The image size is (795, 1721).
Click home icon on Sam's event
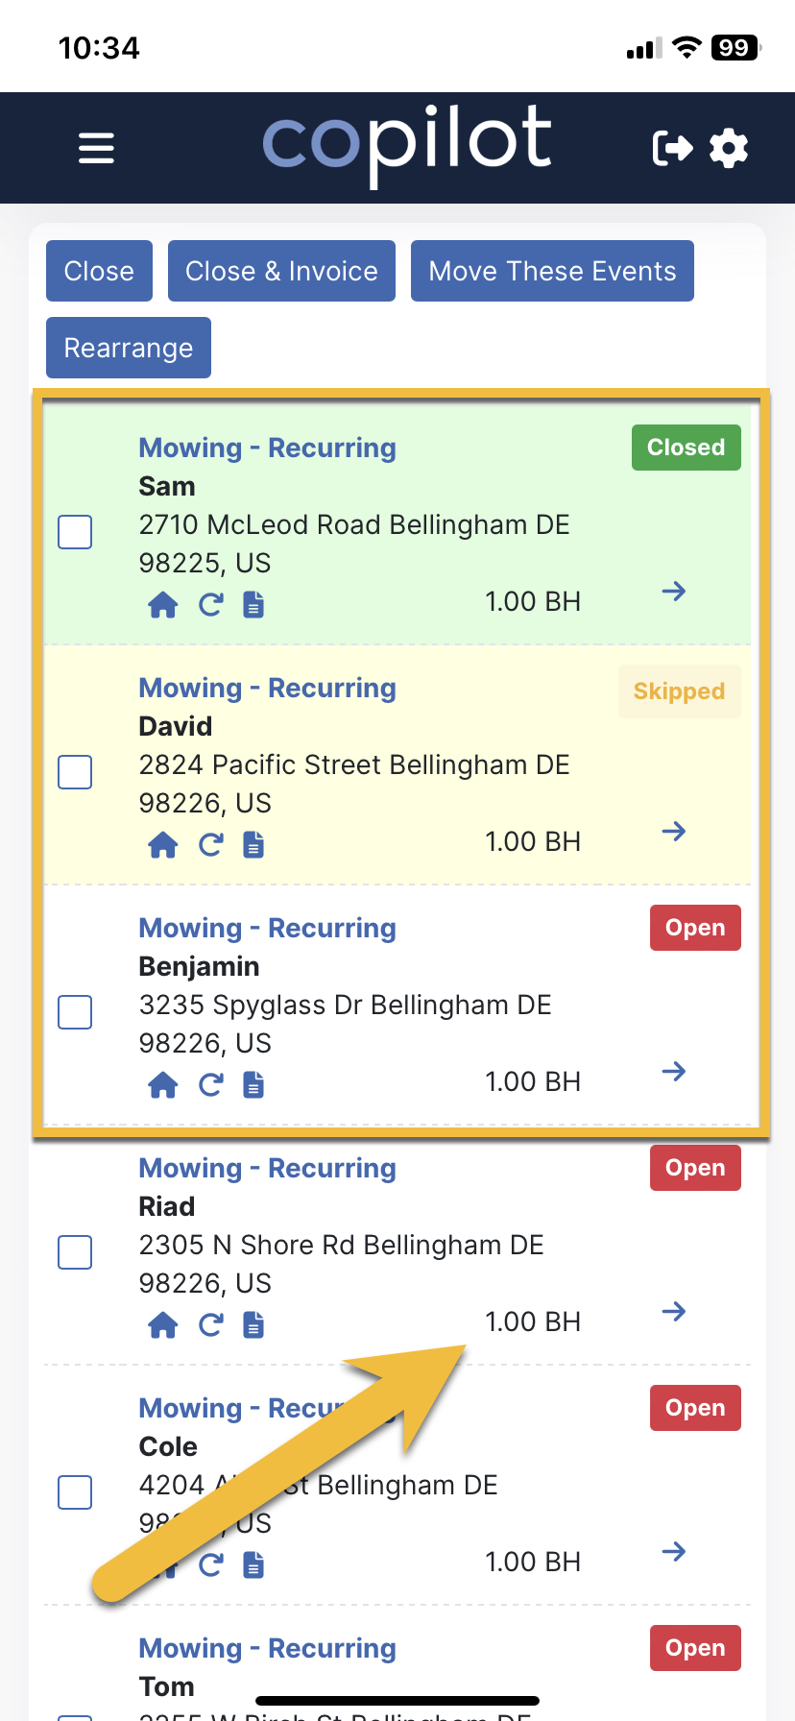click(x=163, y=605)
